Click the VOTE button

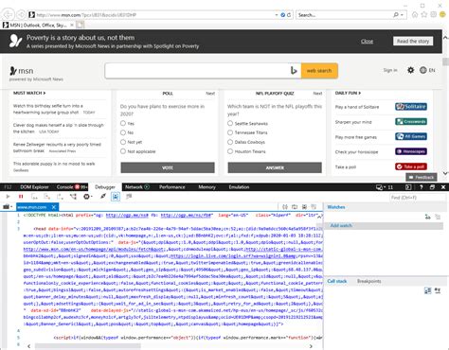[x=168, y=167]
